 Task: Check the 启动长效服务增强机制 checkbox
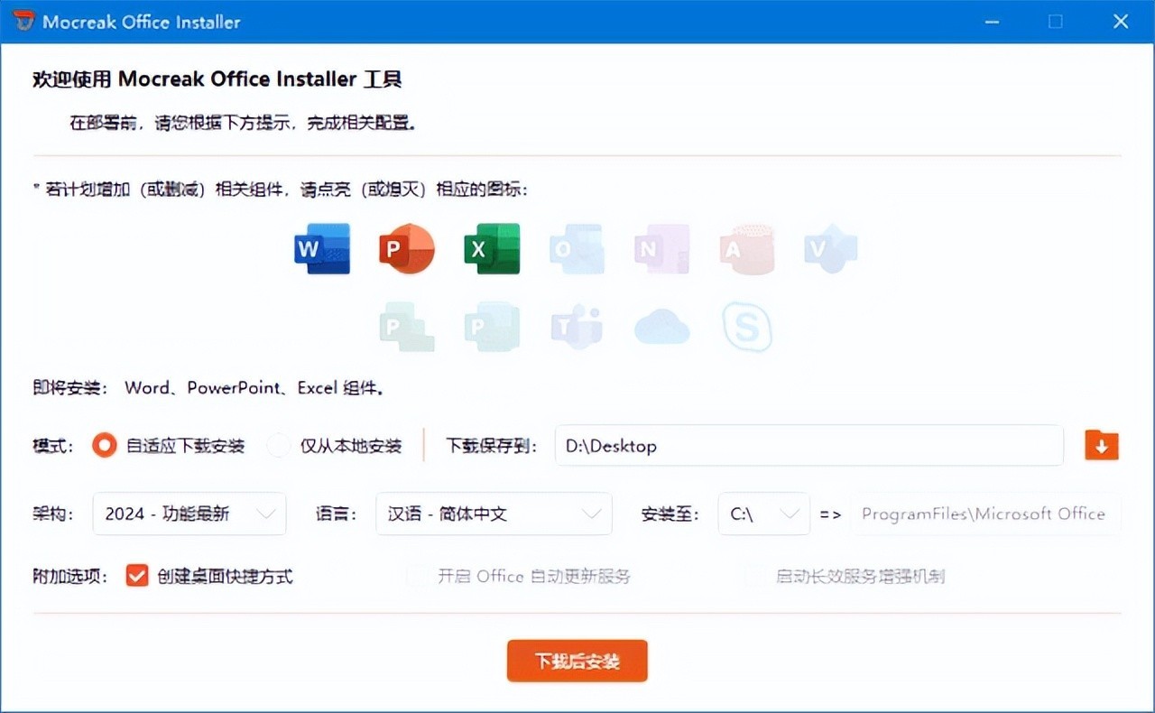(755, 576)
